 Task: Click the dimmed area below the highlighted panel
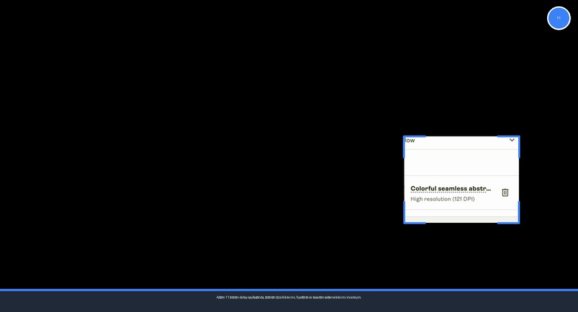pos(461,257)
